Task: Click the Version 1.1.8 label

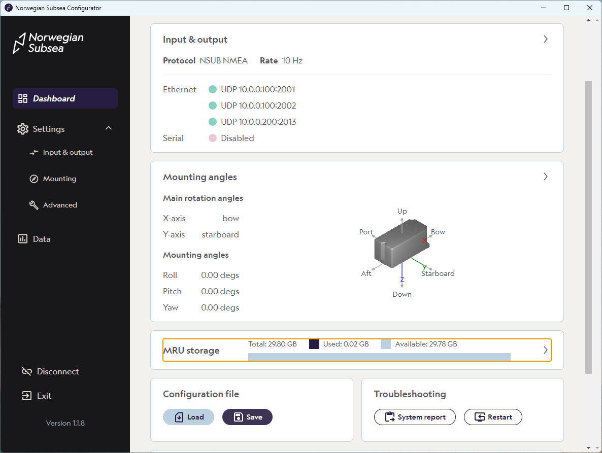Action: 65,423
